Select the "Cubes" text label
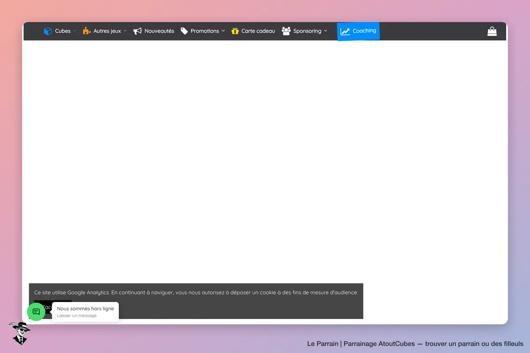The image size is (530, 353). click(x=63, y=31)
